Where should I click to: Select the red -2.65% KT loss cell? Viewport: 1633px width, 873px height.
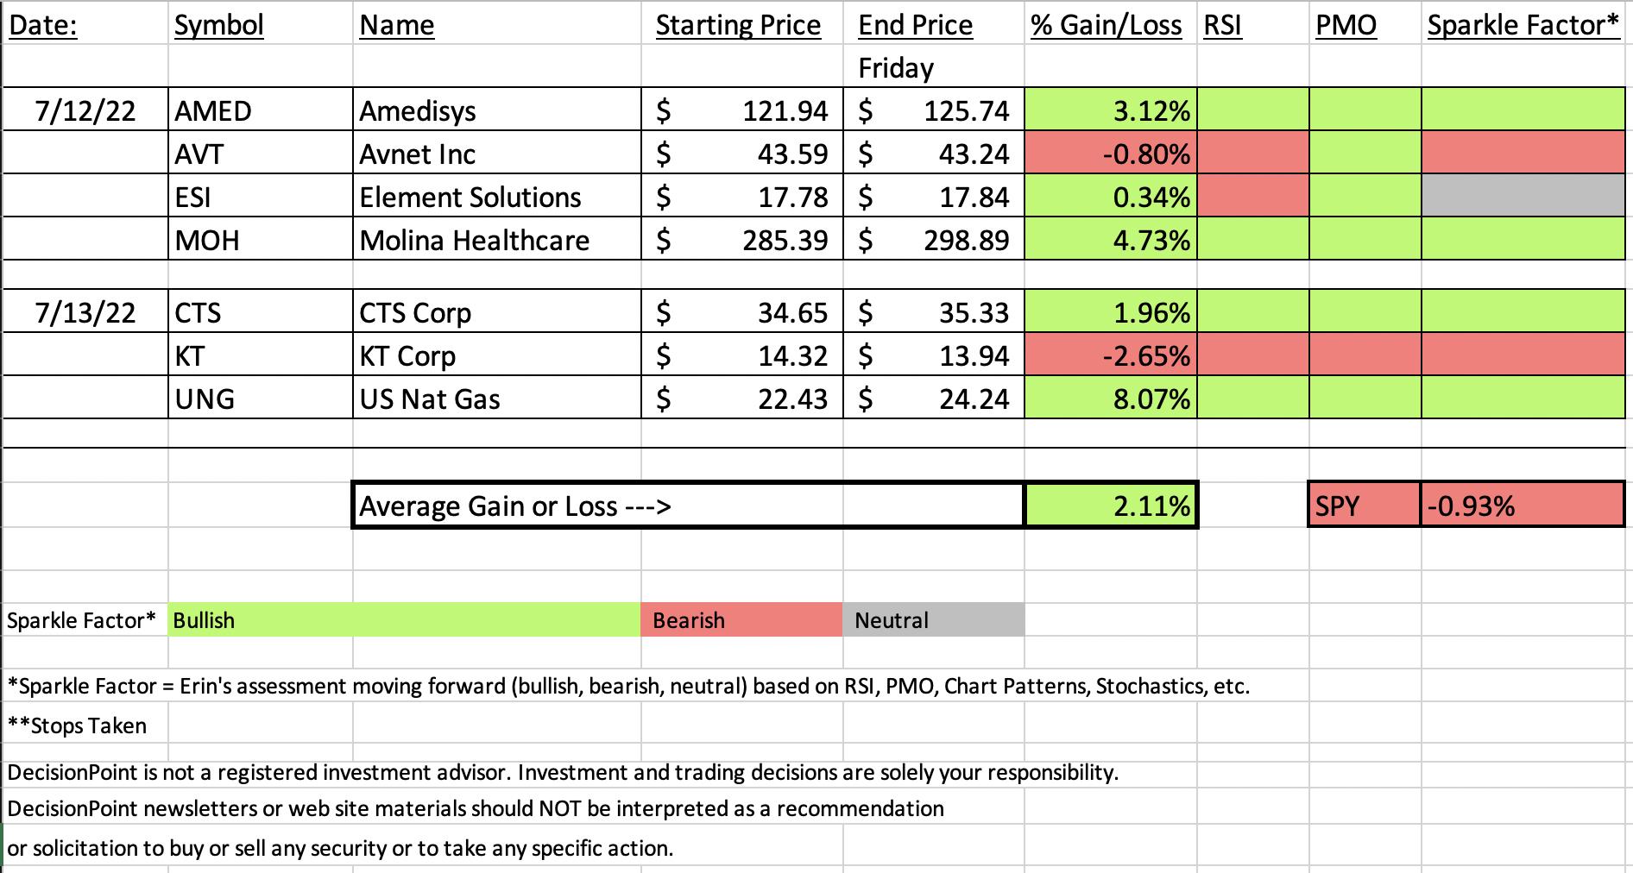(x=1111, y=355)
